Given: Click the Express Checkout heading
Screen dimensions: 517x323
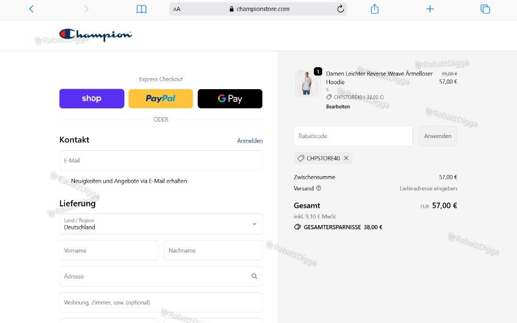Looking at the screenshot, I should pos(161,79).
